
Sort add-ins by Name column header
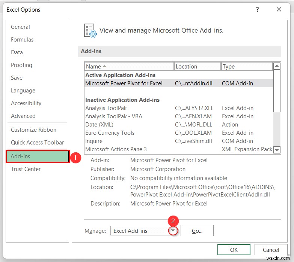(129, 67)
